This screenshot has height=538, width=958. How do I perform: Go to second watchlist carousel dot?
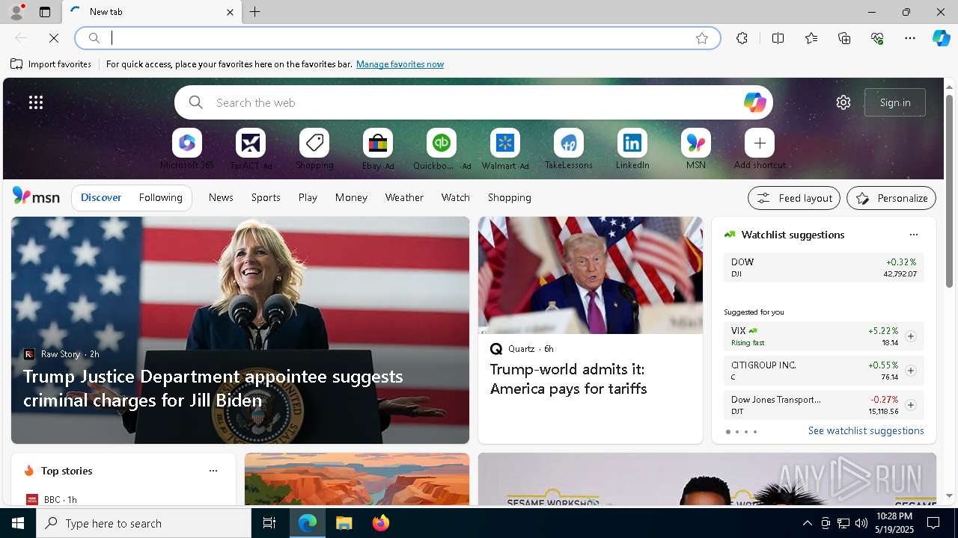pos(736,432)
